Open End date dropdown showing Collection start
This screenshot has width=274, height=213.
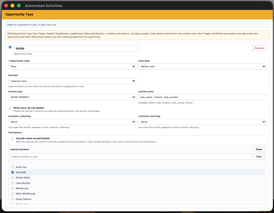tap(72, 81)
